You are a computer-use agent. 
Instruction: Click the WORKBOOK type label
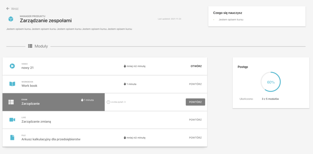27,82
